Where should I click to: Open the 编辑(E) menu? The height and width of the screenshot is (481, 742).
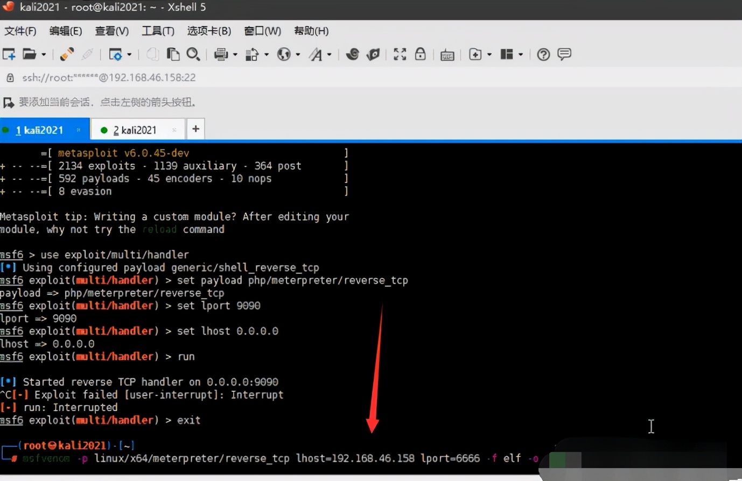[x=66, y=31]
